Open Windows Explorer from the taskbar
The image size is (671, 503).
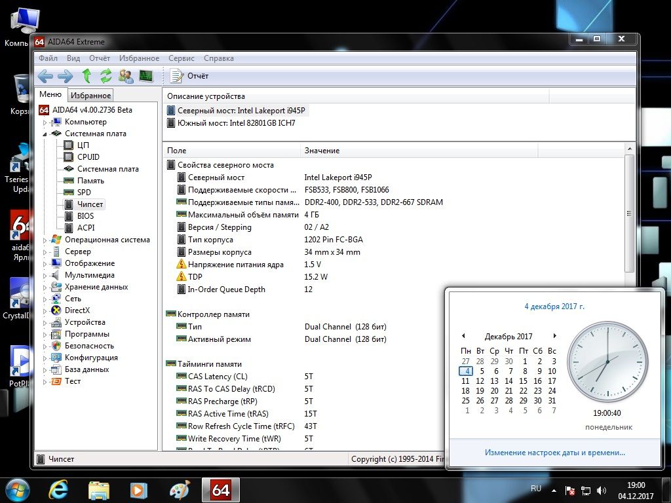pyautogui.click(x=99, y=490)
